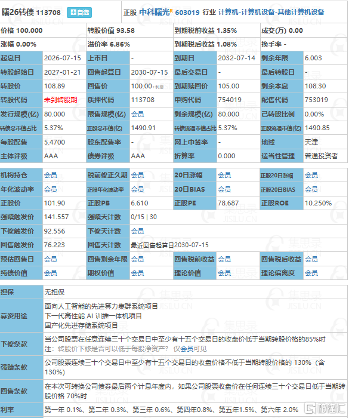Open the 中科曙光 stock link
This screenshot has width=349, height=418.
click(155, 13)
